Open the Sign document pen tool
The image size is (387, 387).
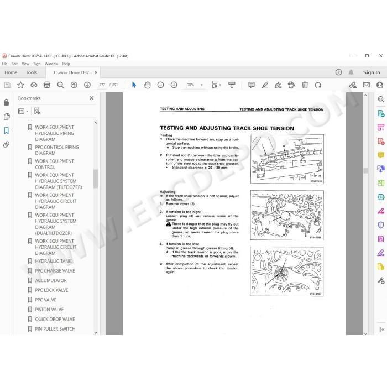tap(278, 85)
